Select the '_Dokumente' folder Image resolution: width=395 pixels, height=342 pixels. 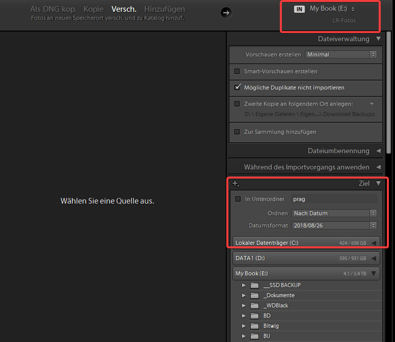[279, 295]
